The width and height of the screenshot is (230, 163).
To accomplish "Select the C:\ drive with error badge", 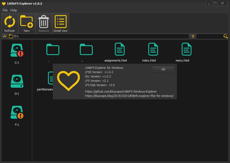I will point(17,50).
